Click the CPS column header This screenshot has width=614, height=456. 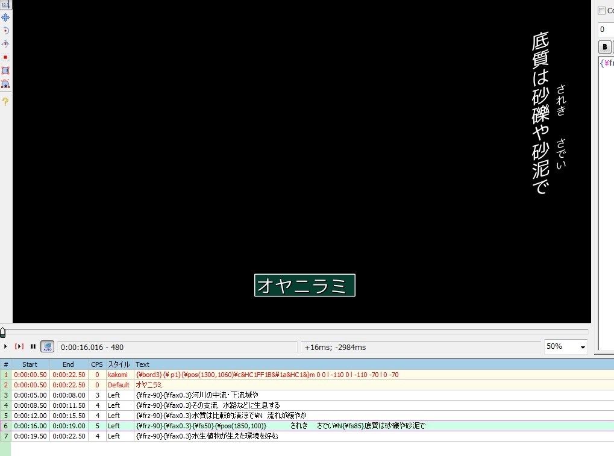[97, 364]
